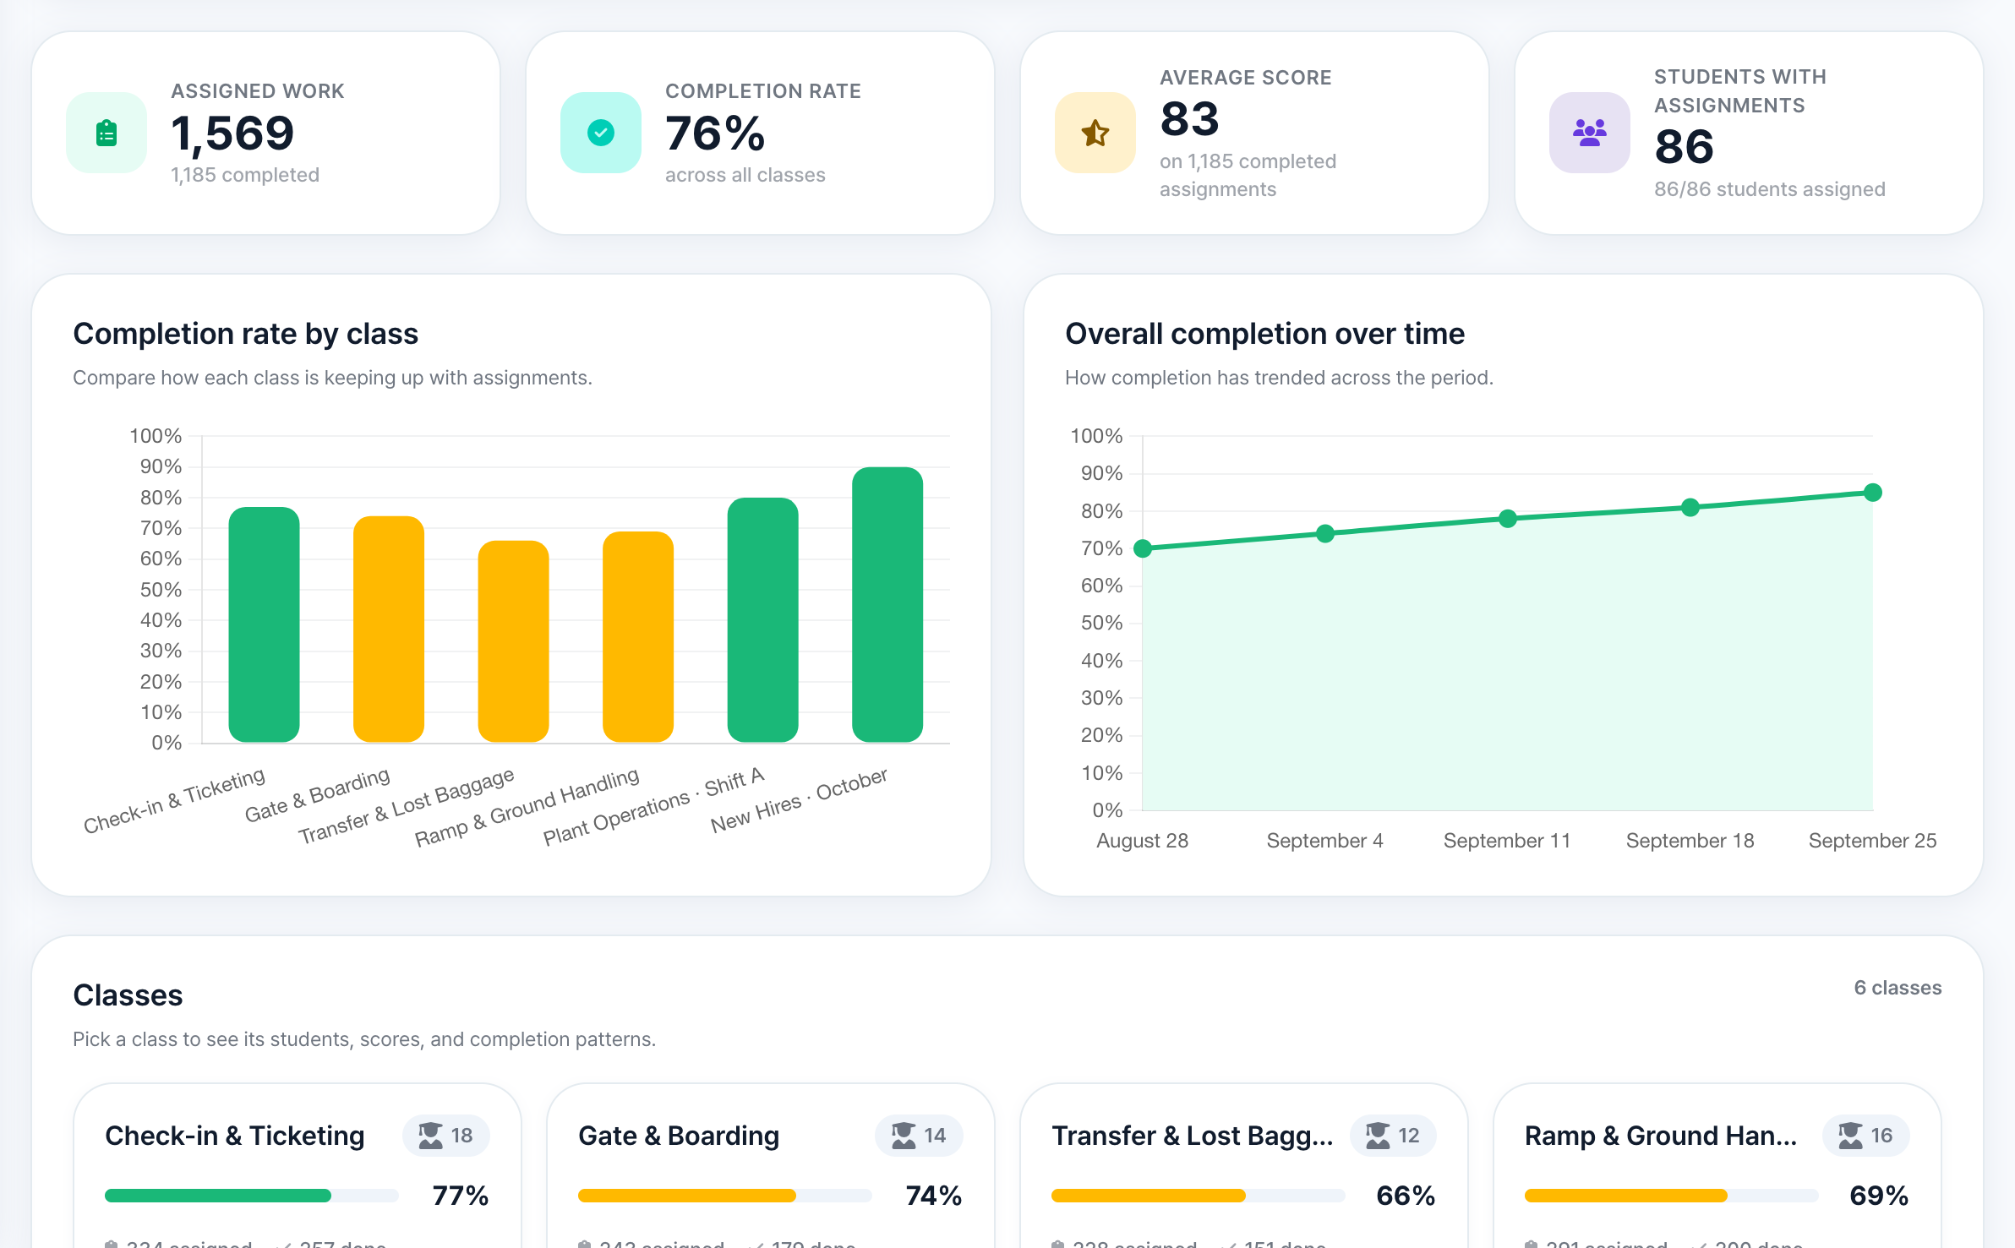Click the September 25 data point
Viewport: 2015px width, 1248px height.
point(1873,493)
